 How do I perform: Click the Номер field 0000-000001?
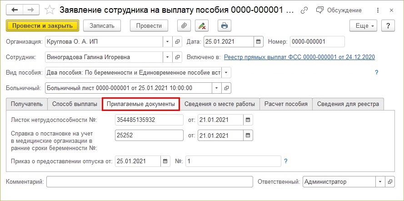coord(317,42)
